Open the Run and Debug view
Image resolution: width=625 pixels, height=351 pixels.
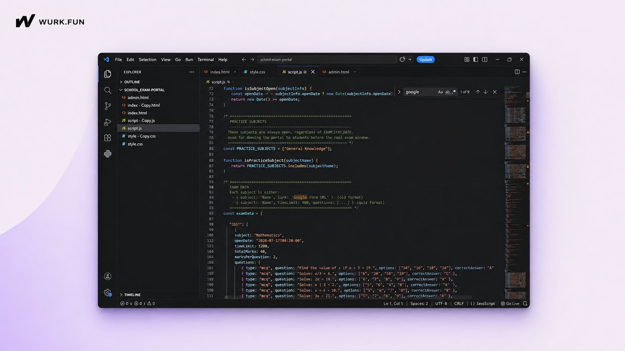(108, 122)
